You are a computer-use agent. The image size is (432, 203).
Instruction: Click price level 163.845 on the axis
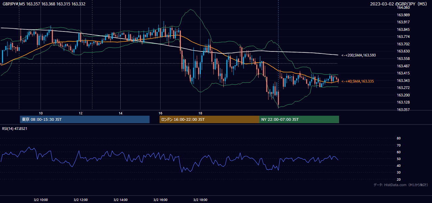click(403, 29)
